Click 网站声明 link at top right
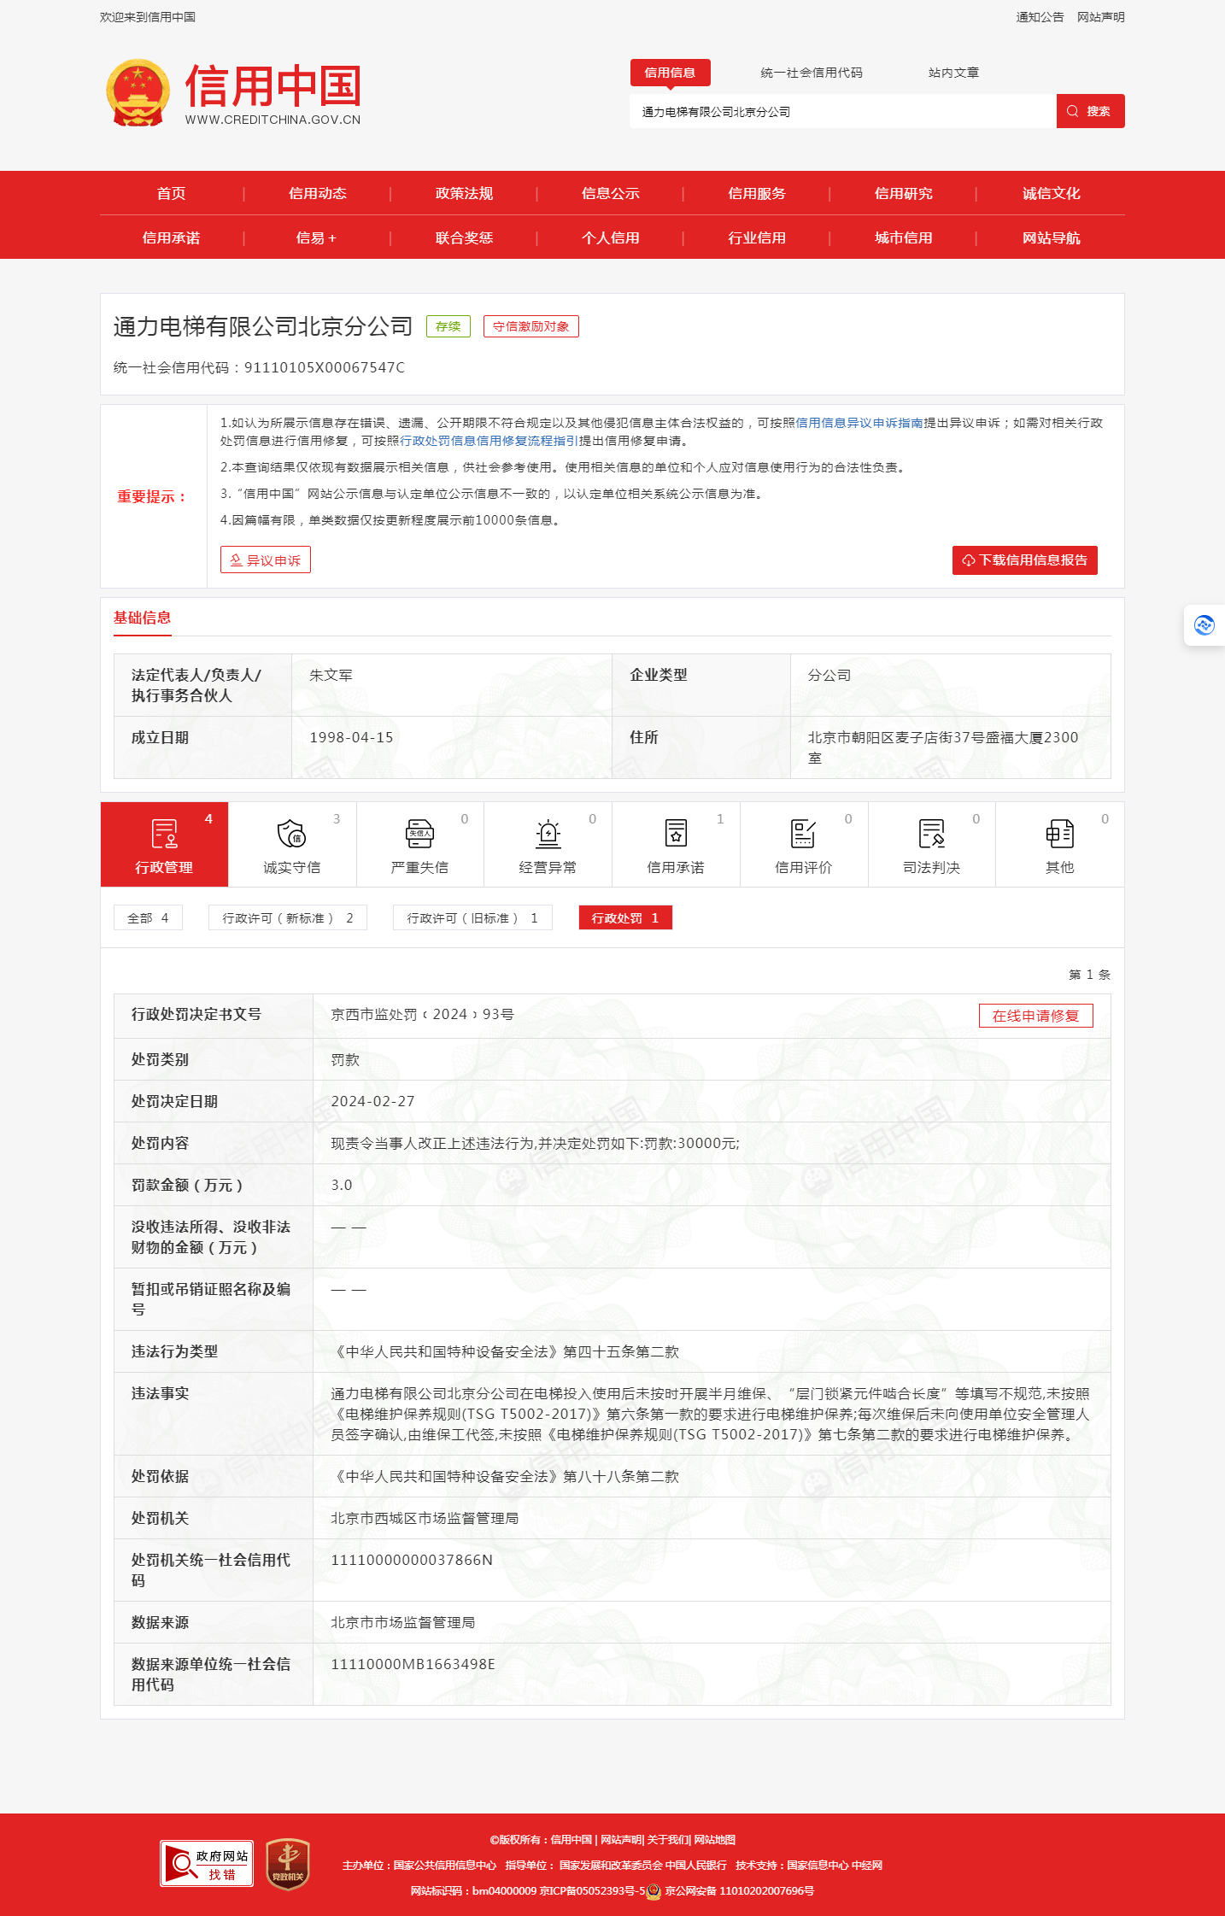1225x1916 pixels. point(1100,17)
